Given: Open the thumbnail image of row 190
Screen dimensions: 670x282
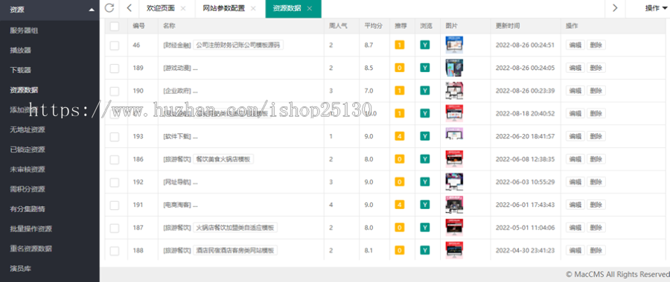Looking at the screenshot, I should tap(454, 91).
